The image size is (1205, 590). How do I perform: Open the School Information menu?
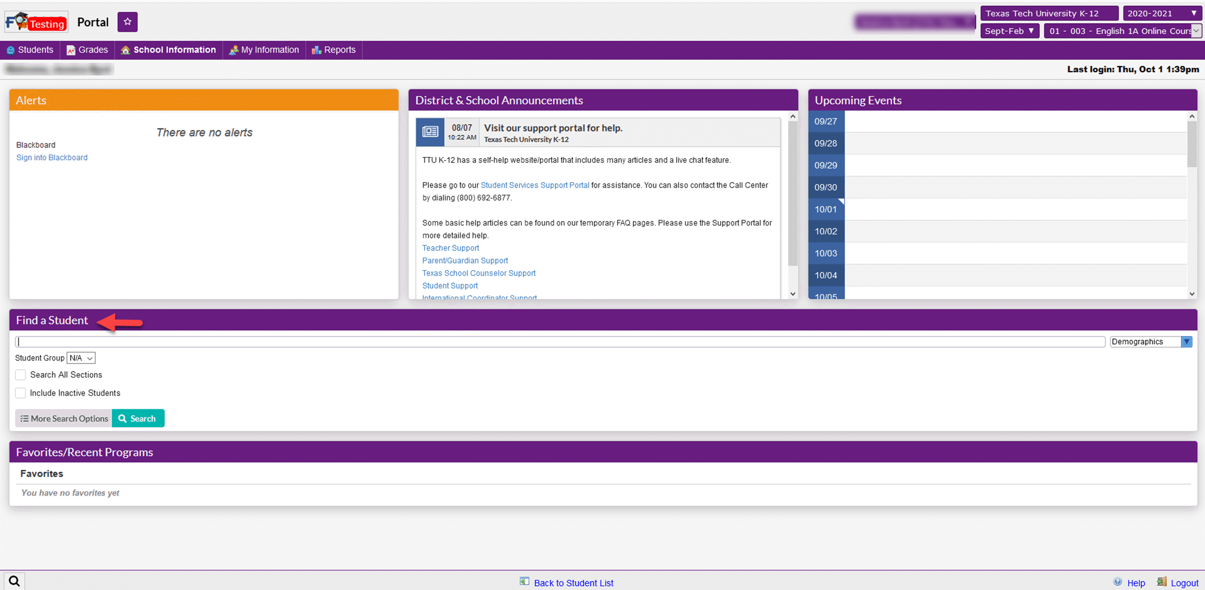[x=168, y=50]
